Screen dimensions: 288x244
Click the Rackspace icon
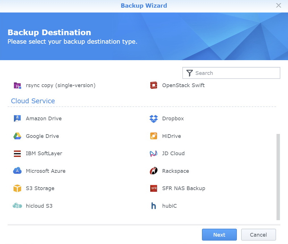tap(154, 171)
